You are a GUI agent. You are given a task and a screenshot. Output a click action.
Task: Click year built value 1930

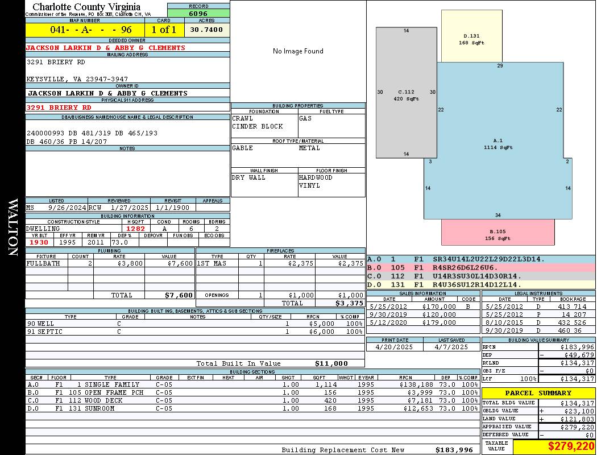39,242
